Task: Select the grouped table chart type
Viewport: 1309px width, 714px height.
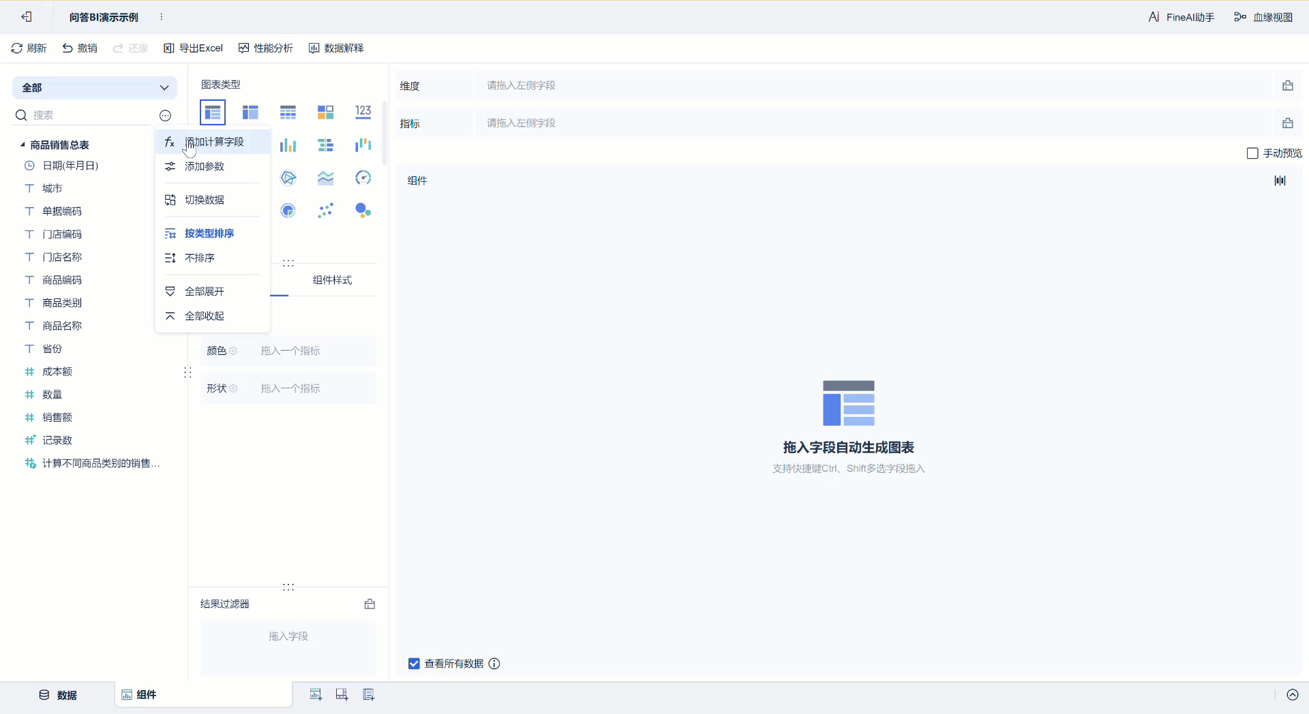Action: pyautogui.click(x=212, y=112)
